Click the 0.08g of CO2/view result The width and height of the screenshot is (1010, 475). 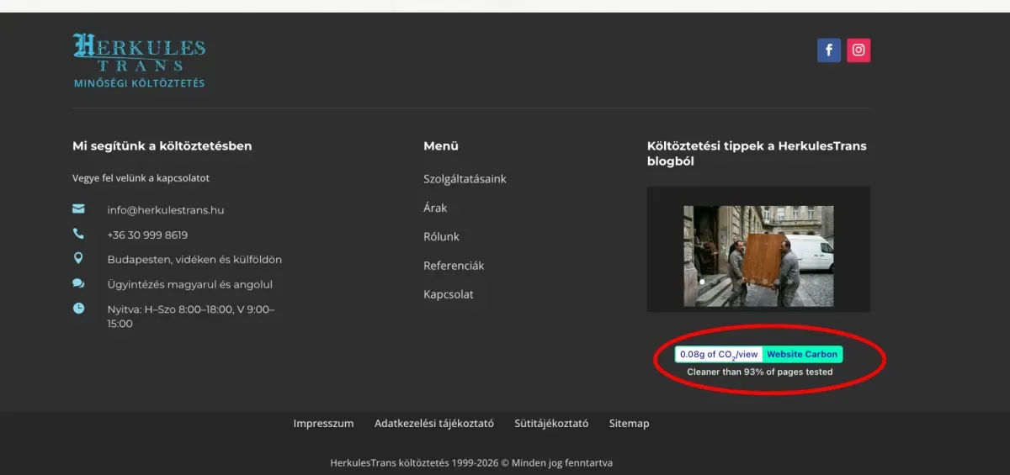719,355
